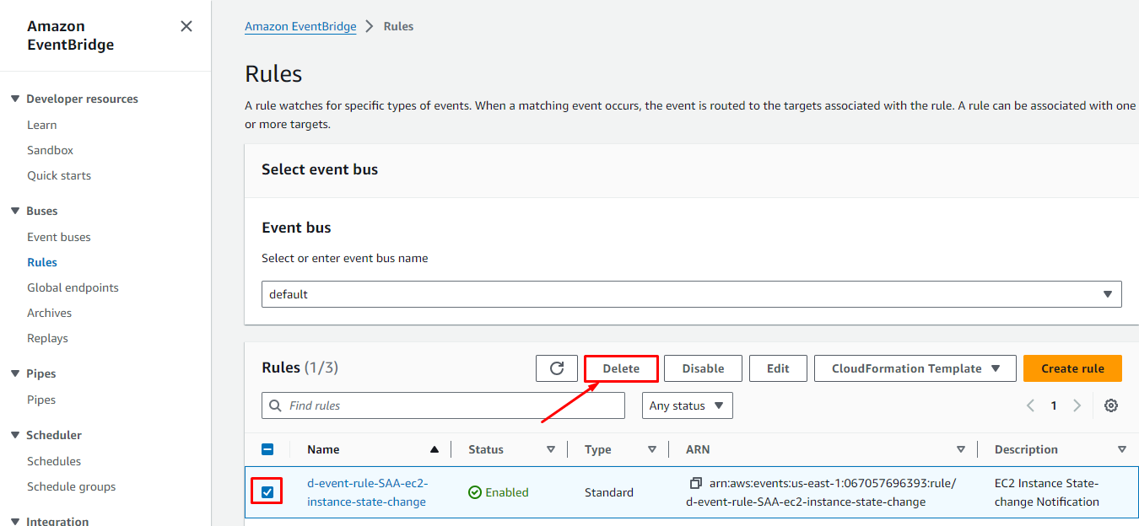Image resolution: width=1139 pixels, height=526 pixels.
Task: Click the refresh rules icon button
Action: point(557,368)
